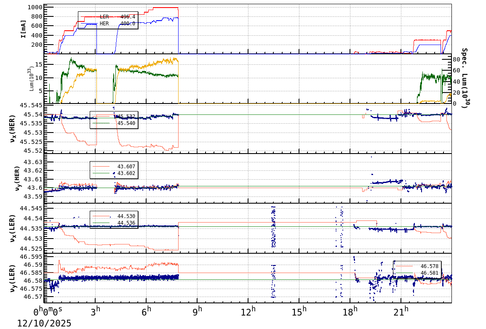Viewport: 486px width, 329px height.
Task: Select the 15 tick on Lum axis
Action: (x=39, y=64)
